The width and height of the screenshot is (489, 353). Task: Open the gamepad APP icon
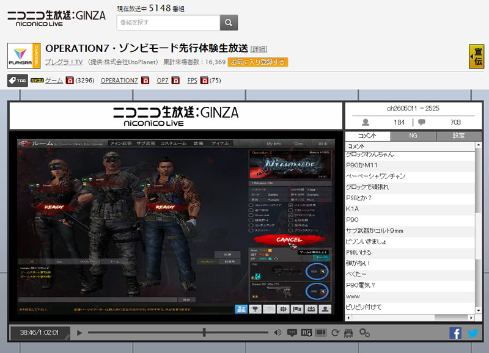348,333
